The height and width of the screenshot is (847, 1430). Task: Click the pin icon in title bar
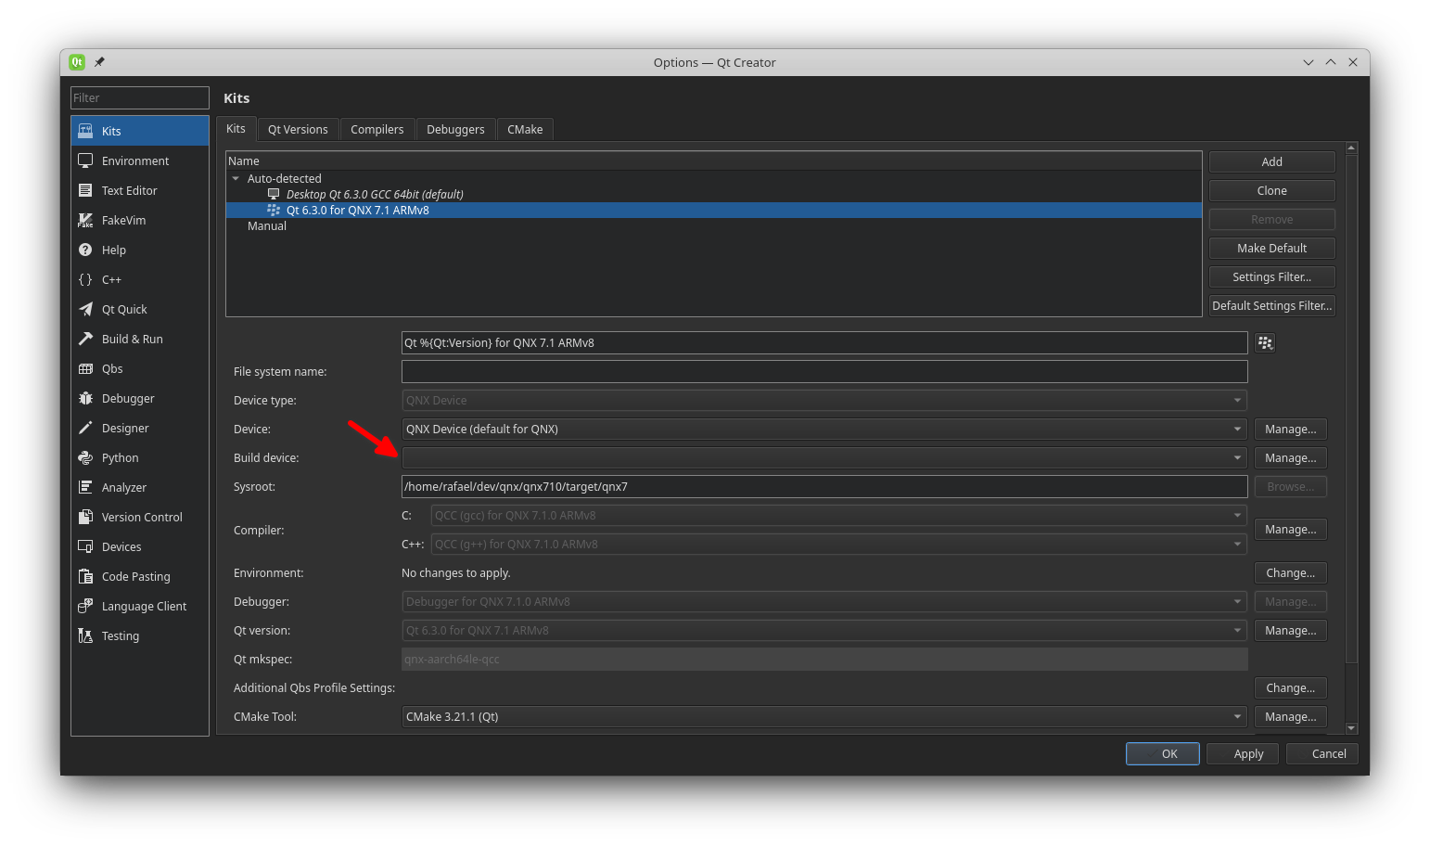point(99,62)
